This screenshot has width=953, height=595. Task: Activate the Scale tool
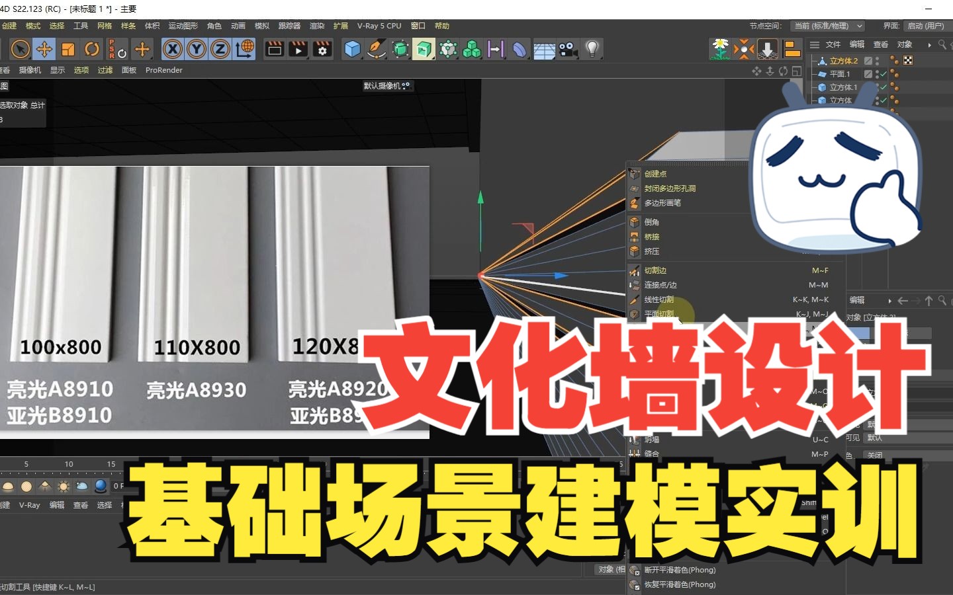click(x=68, y=49)
